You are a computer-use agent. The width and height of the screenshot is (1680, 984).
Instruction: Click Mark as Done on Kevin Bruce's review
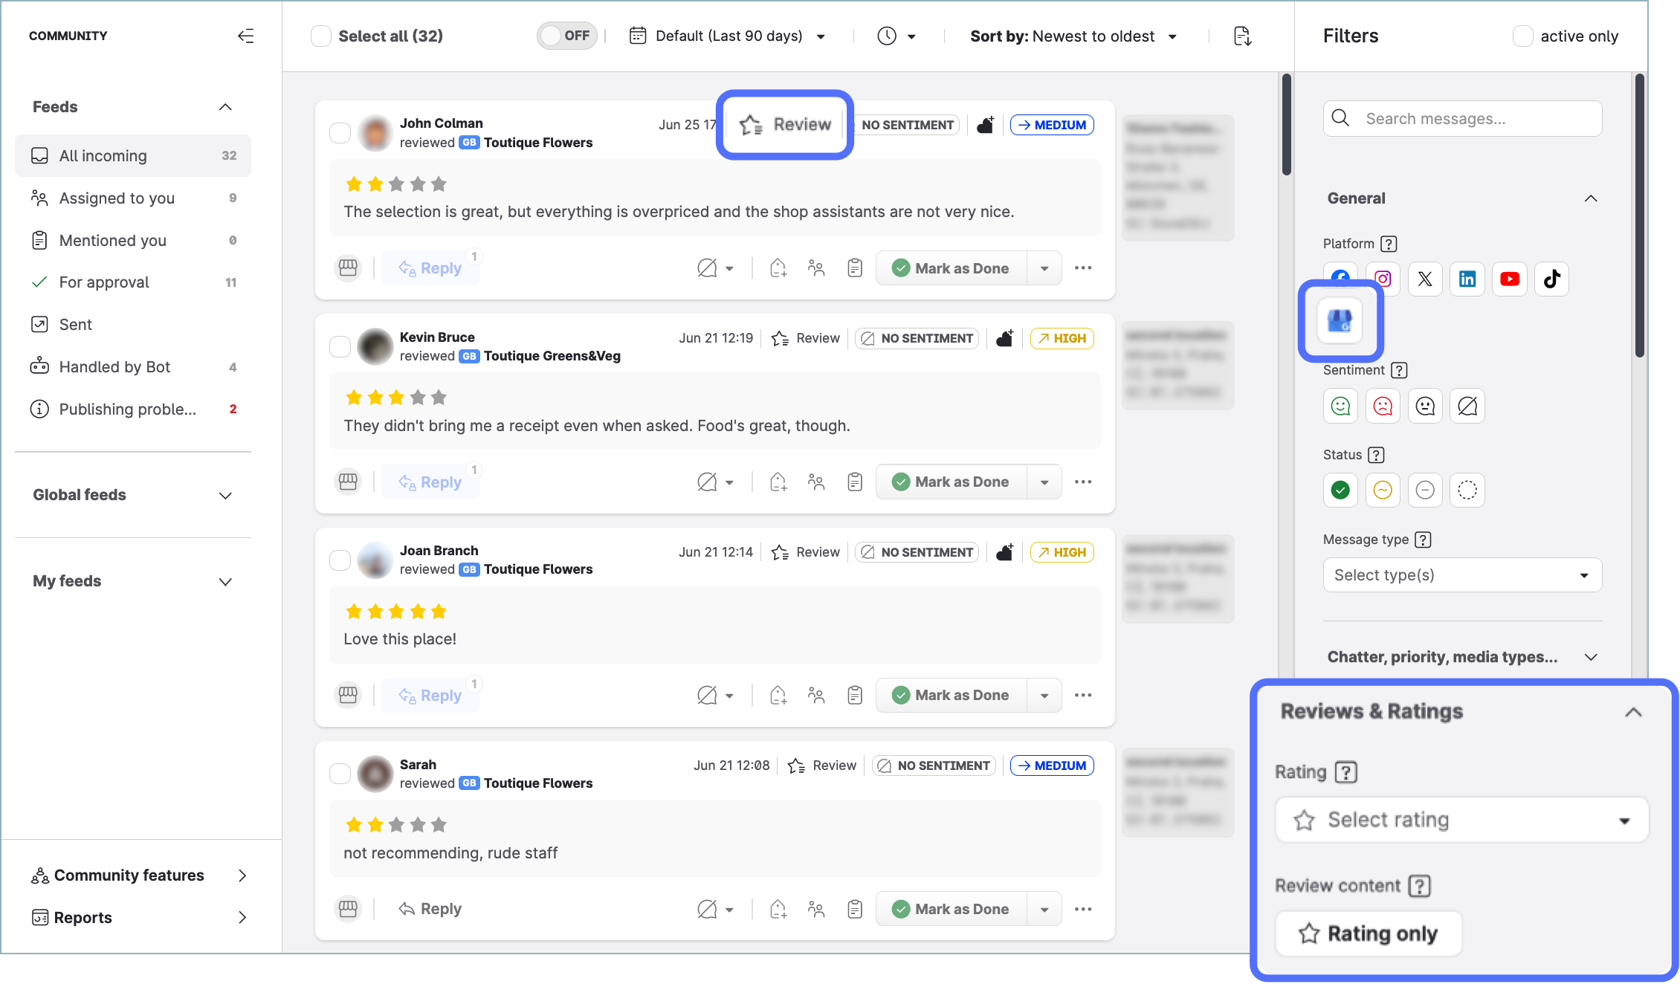point(952,482)
